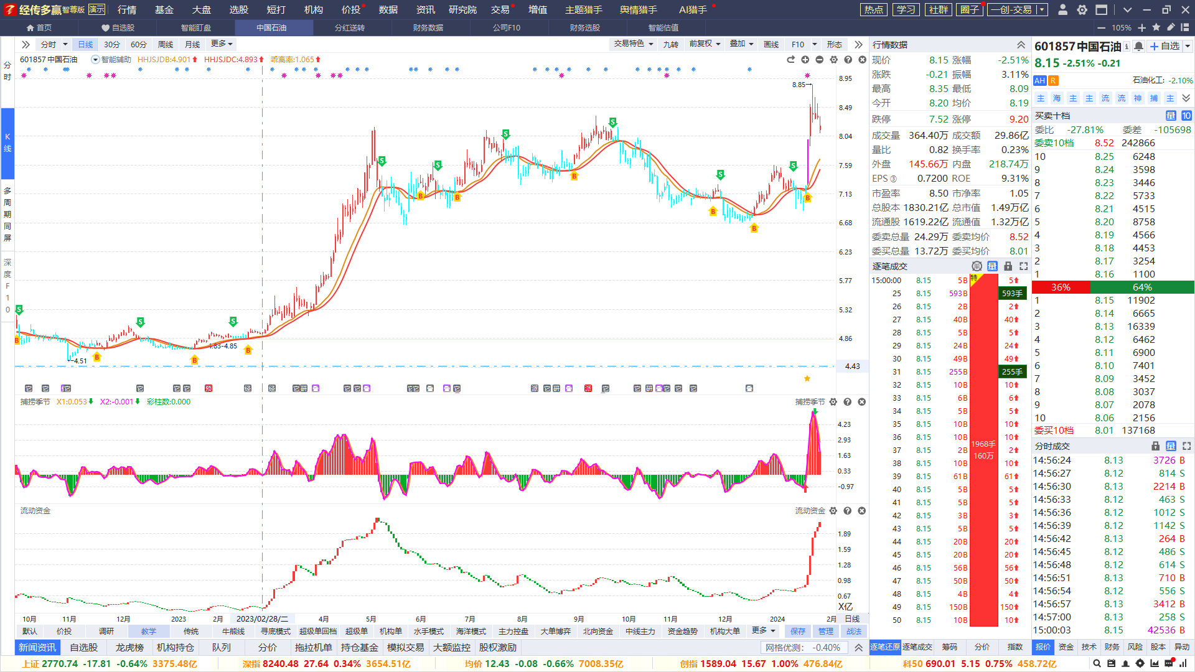Image resolution: width=1195 pixels, height=672 pixels.
Task: Open help for 流动资金 indicator
Action: tap(848, 511)
